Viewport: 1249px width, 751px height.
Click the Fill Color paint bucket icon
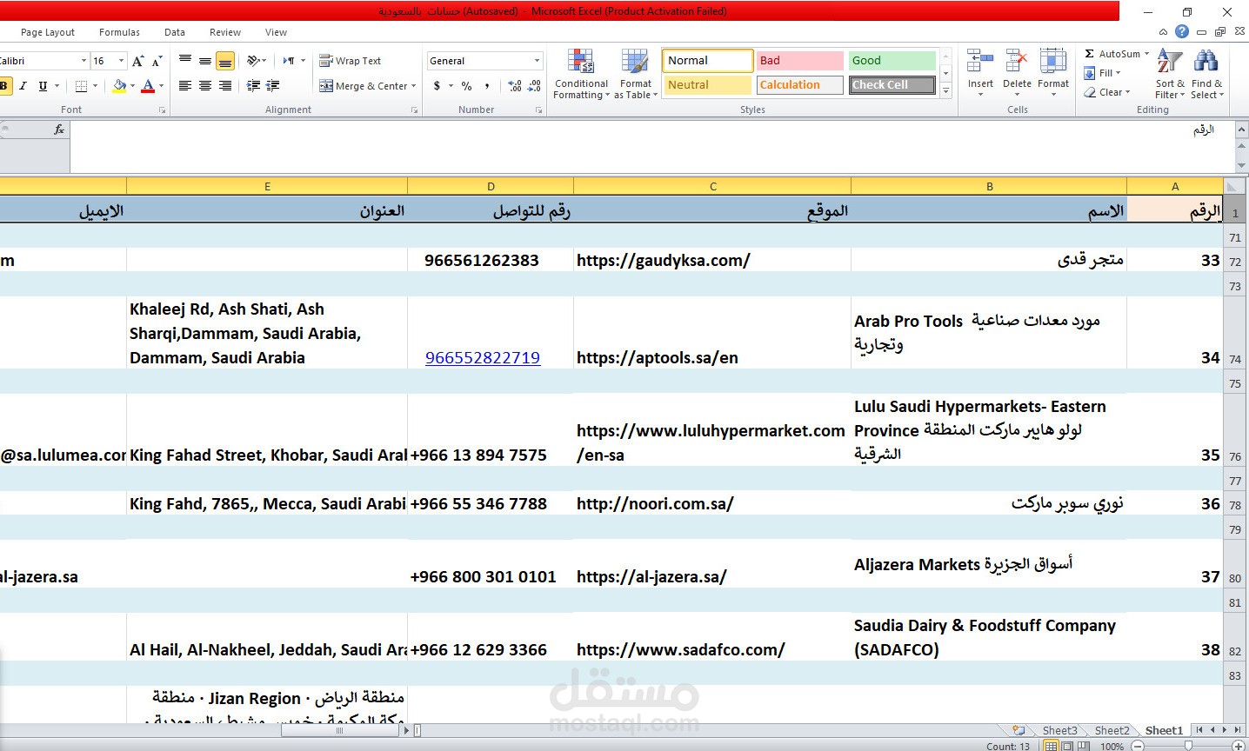pos(120,86)
